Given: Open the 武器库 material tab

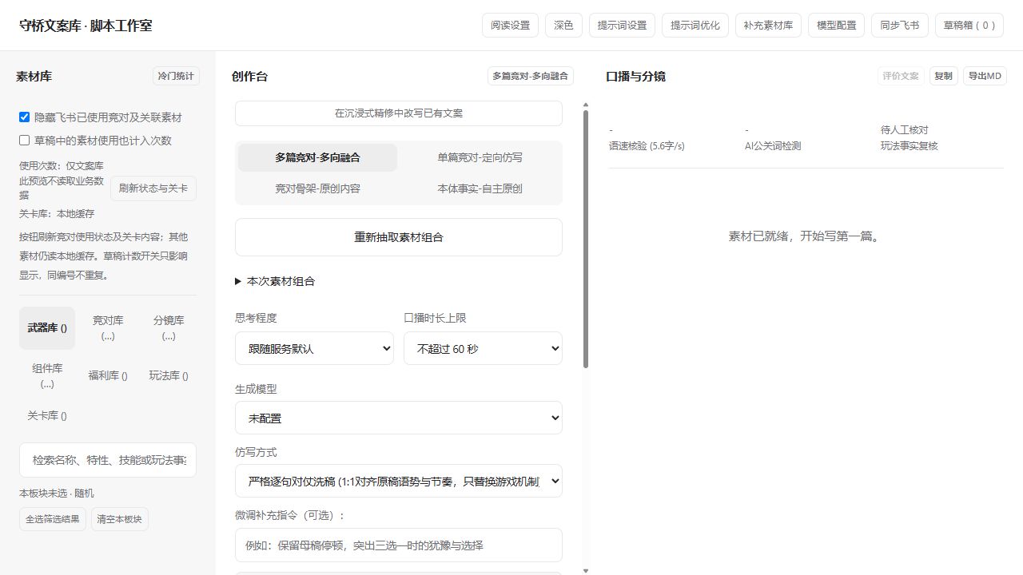Looking at the screenshot, I should click(47, 328).
